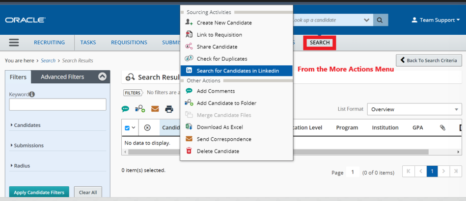Click the Team Support user icon
Viewport: 466px width, 201px height.
414,20
